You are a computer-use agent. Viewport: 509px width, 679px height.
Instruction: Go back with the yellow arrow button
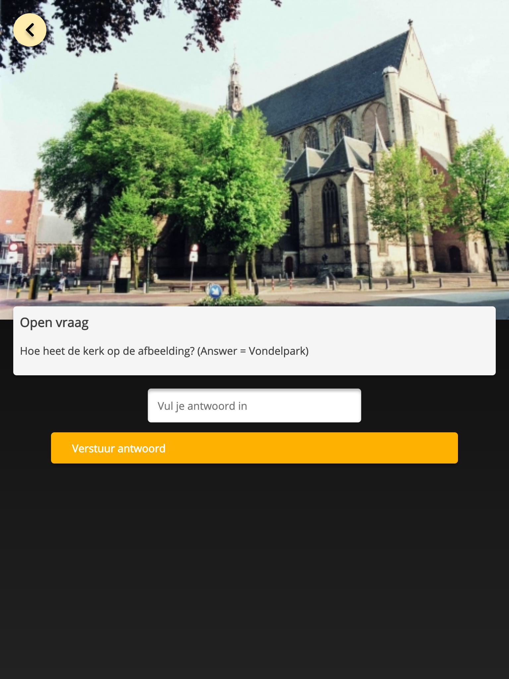click(30, 30)
